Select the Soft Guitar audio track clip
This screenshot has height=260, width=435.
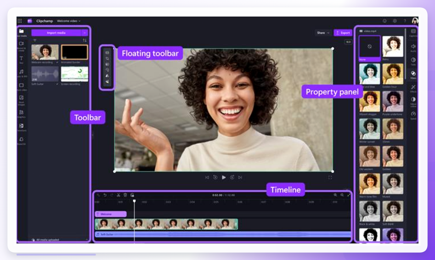click(223, 234)
